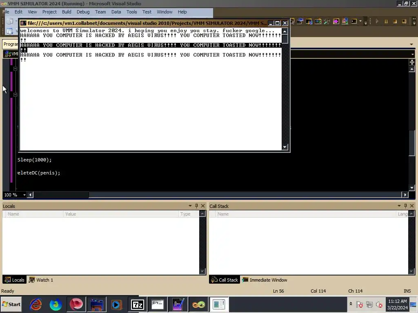Screen dimensions: 418x313
Task: Open the File menu
Action: [6, 12]
